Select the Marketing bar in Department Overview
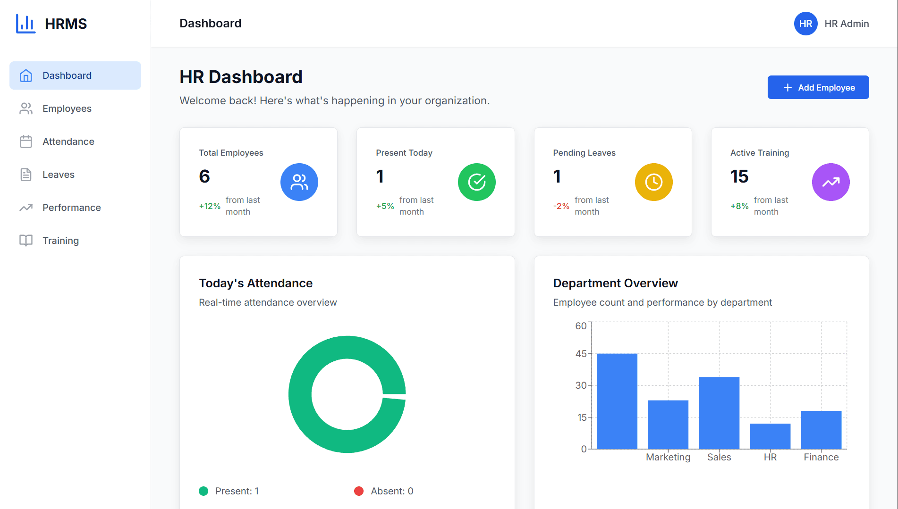 click(x=668, y=425)
